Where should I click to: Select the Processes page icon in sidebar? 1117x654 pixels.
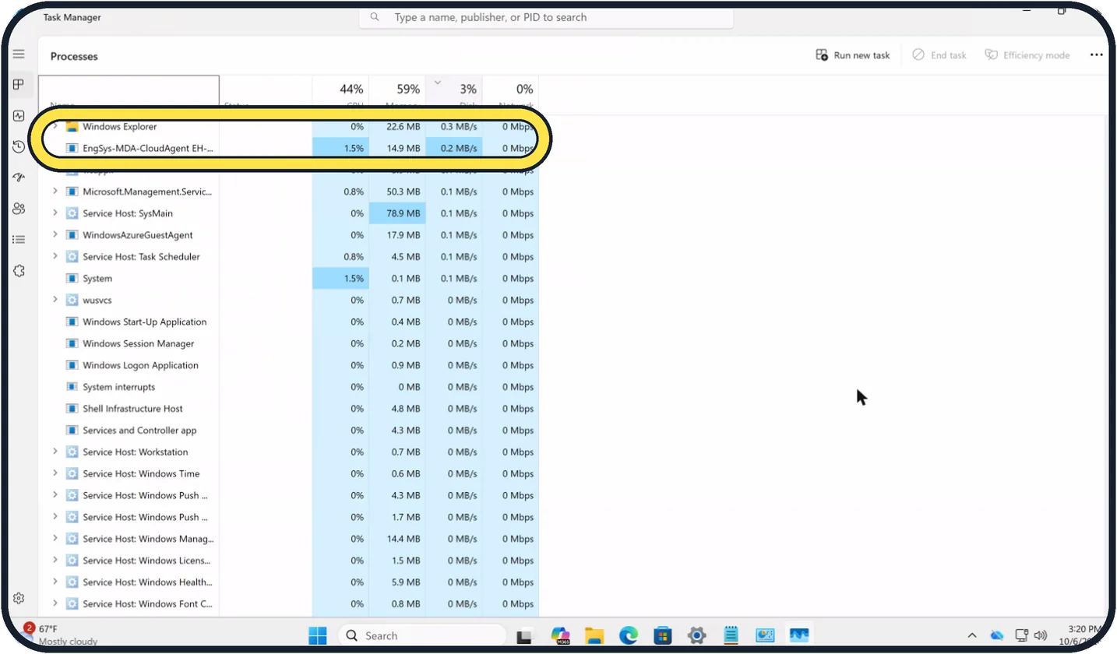point(19,85)
